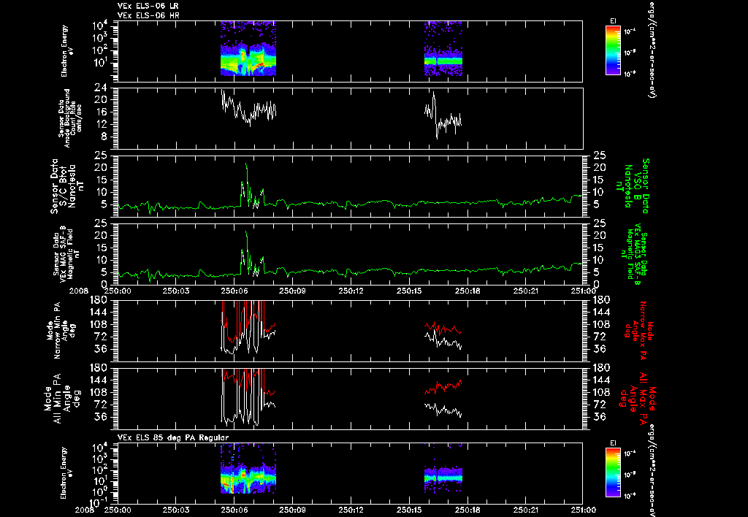Screen dimensions: 748x517
Task: Click the "250:15" tick under the MAG SAF-B panel
Action: pos(409,290)
